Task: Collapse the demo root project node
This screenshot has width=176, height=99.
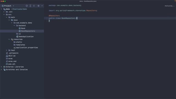Action: click(1, 9)
